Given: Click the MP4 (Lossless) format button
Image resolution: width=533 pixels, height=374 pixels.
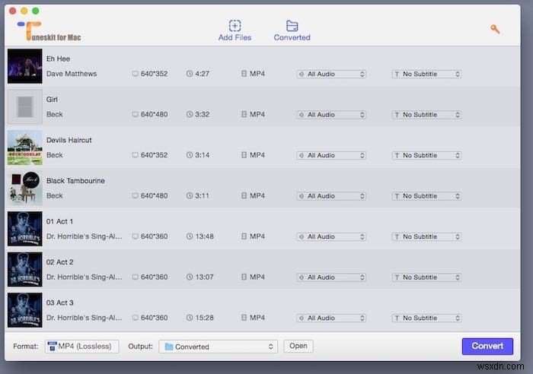Looking at the screenshot, I should tap(82, 346).
